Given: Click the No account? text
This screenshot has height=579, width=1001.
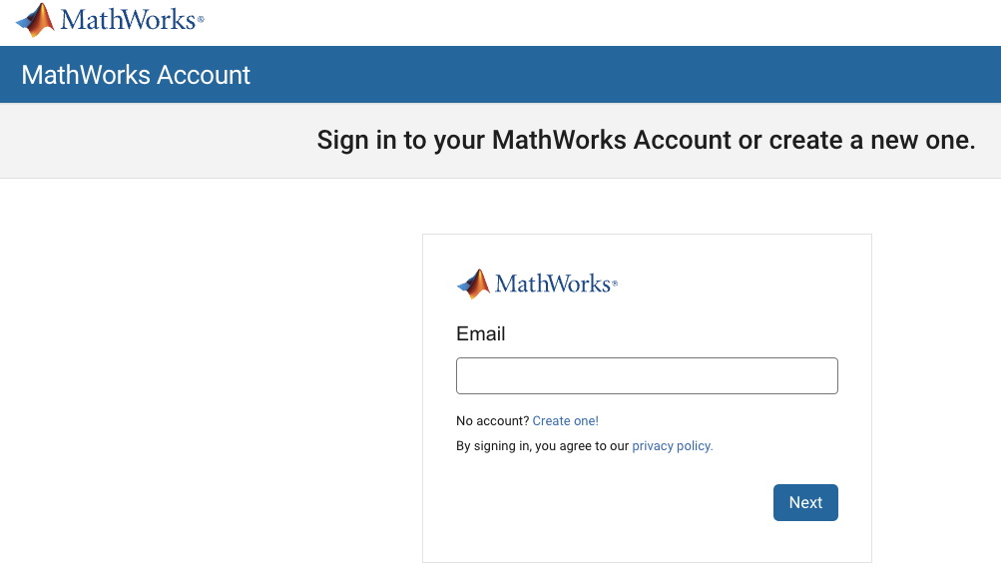Looking at the screenshot, I should (x=493, y=420).
